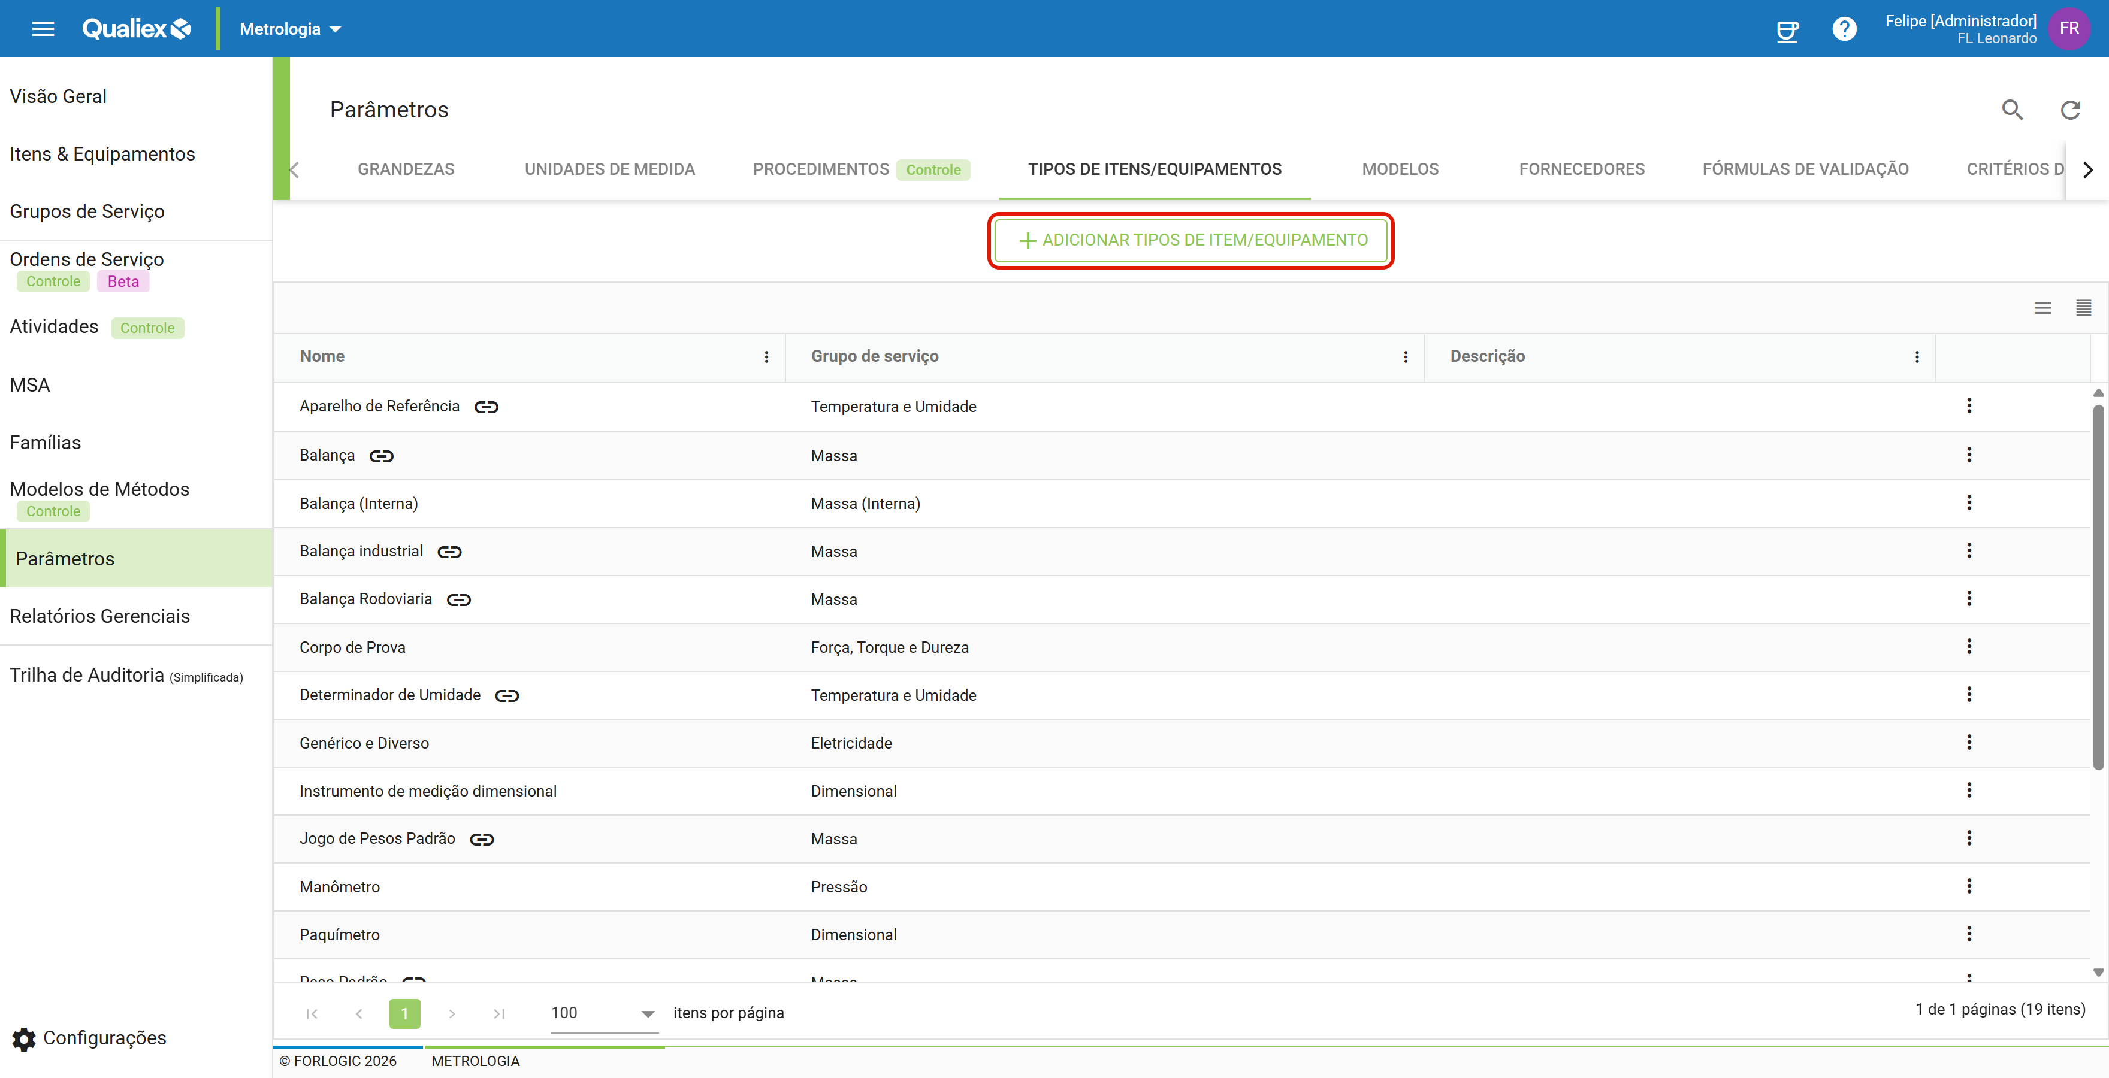The width and height of the screenshot is (2109, 1078).
Task: Select the Paquímetro row name
Action: pyautogui.click(x=339, y=935)
